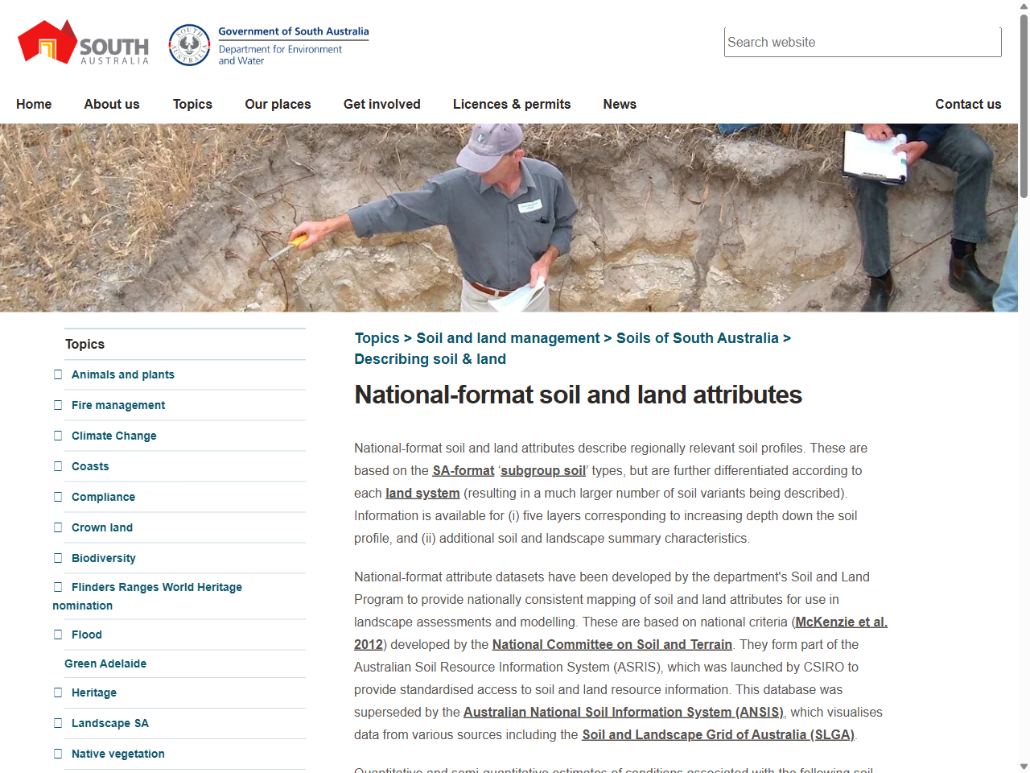Open the Topics navigation menu
Viewport: 1030px width, 773px height.
[192, 104]
